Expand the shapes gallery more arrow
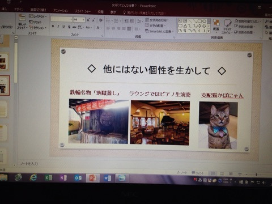 (x=209, y=31)
